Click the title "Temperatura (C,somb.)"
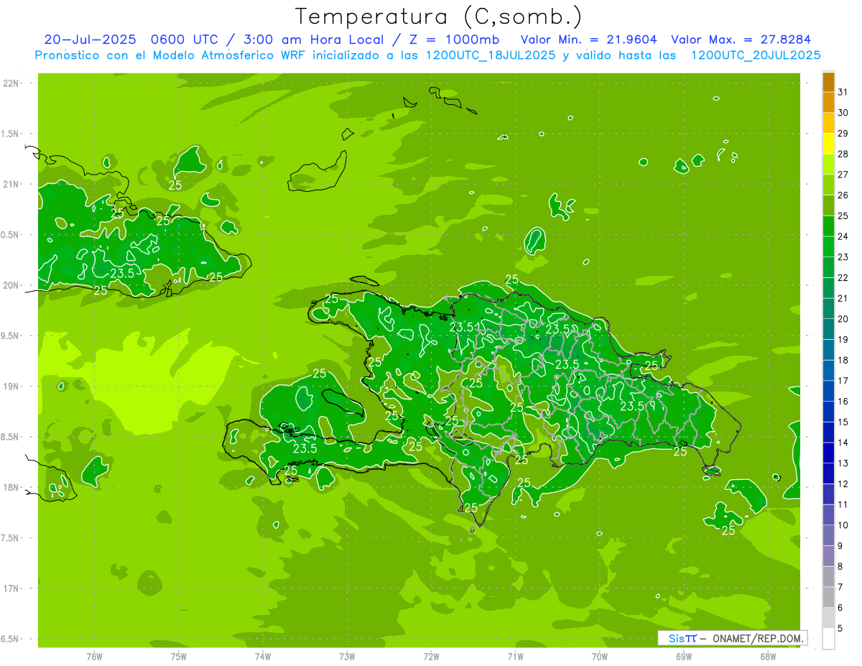Screen dimensions: 862x666 [x=439, y=17]
